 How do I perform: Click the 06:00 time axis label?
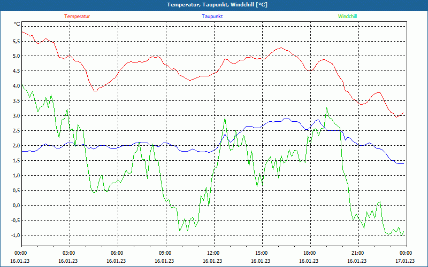(116, 253)
